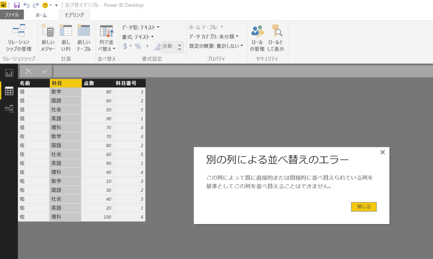Create a 新しいテーブル

[84, 38]
